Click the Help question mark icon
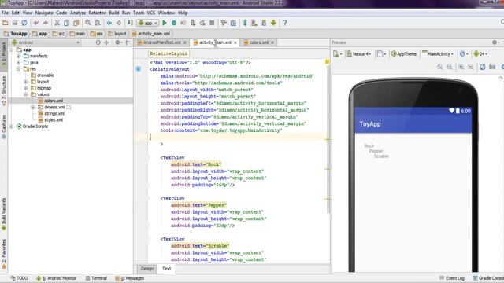 [285, 23]
